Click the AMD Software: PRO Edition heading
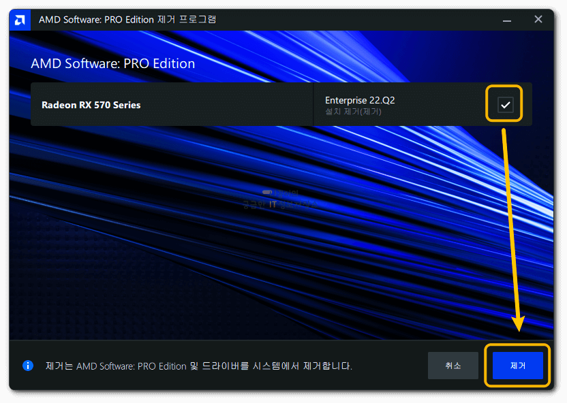The width and height of the screenshot is (567, 403). coord(113,63)
